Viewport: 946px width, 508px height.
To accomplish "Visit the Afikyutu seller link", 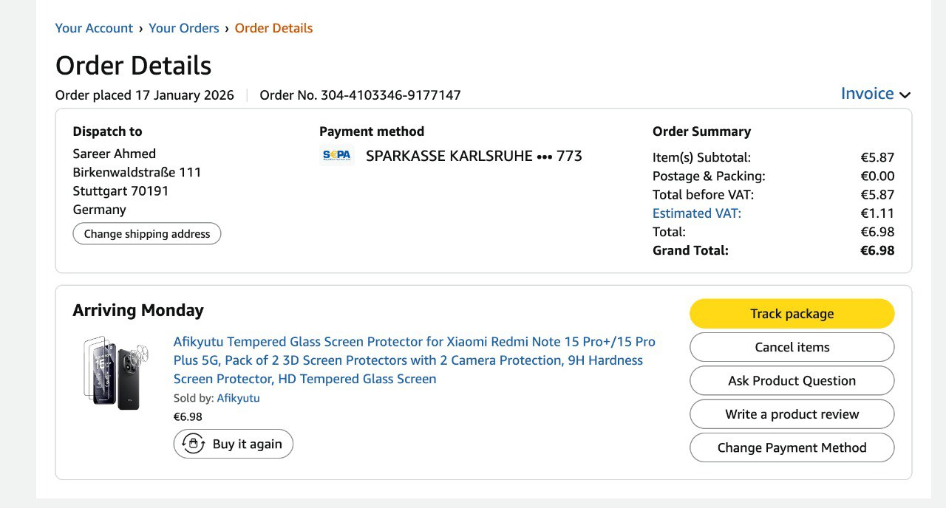I will coord(238,398).
